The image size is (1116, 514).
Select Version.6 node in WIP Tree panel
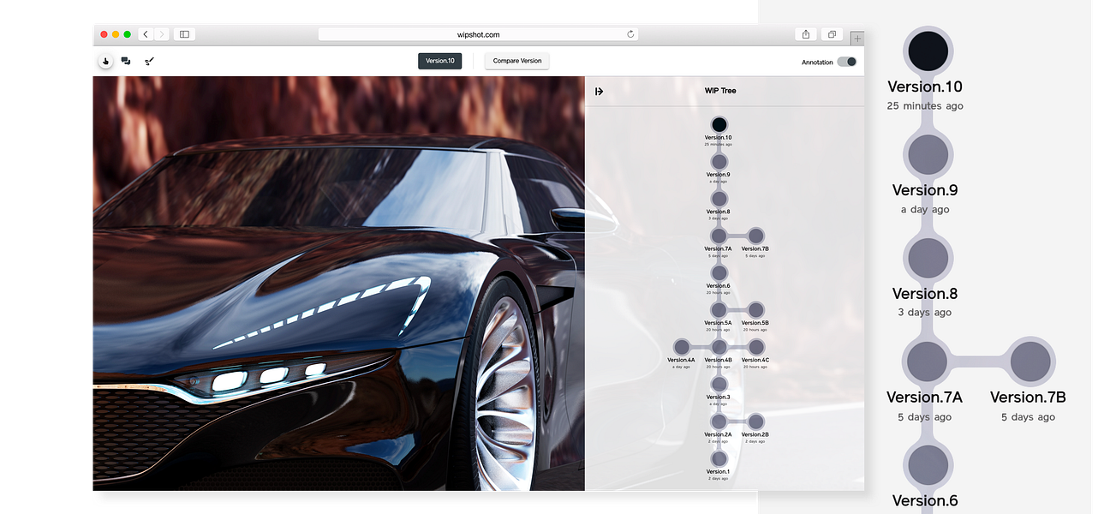[x=719, y=273]
